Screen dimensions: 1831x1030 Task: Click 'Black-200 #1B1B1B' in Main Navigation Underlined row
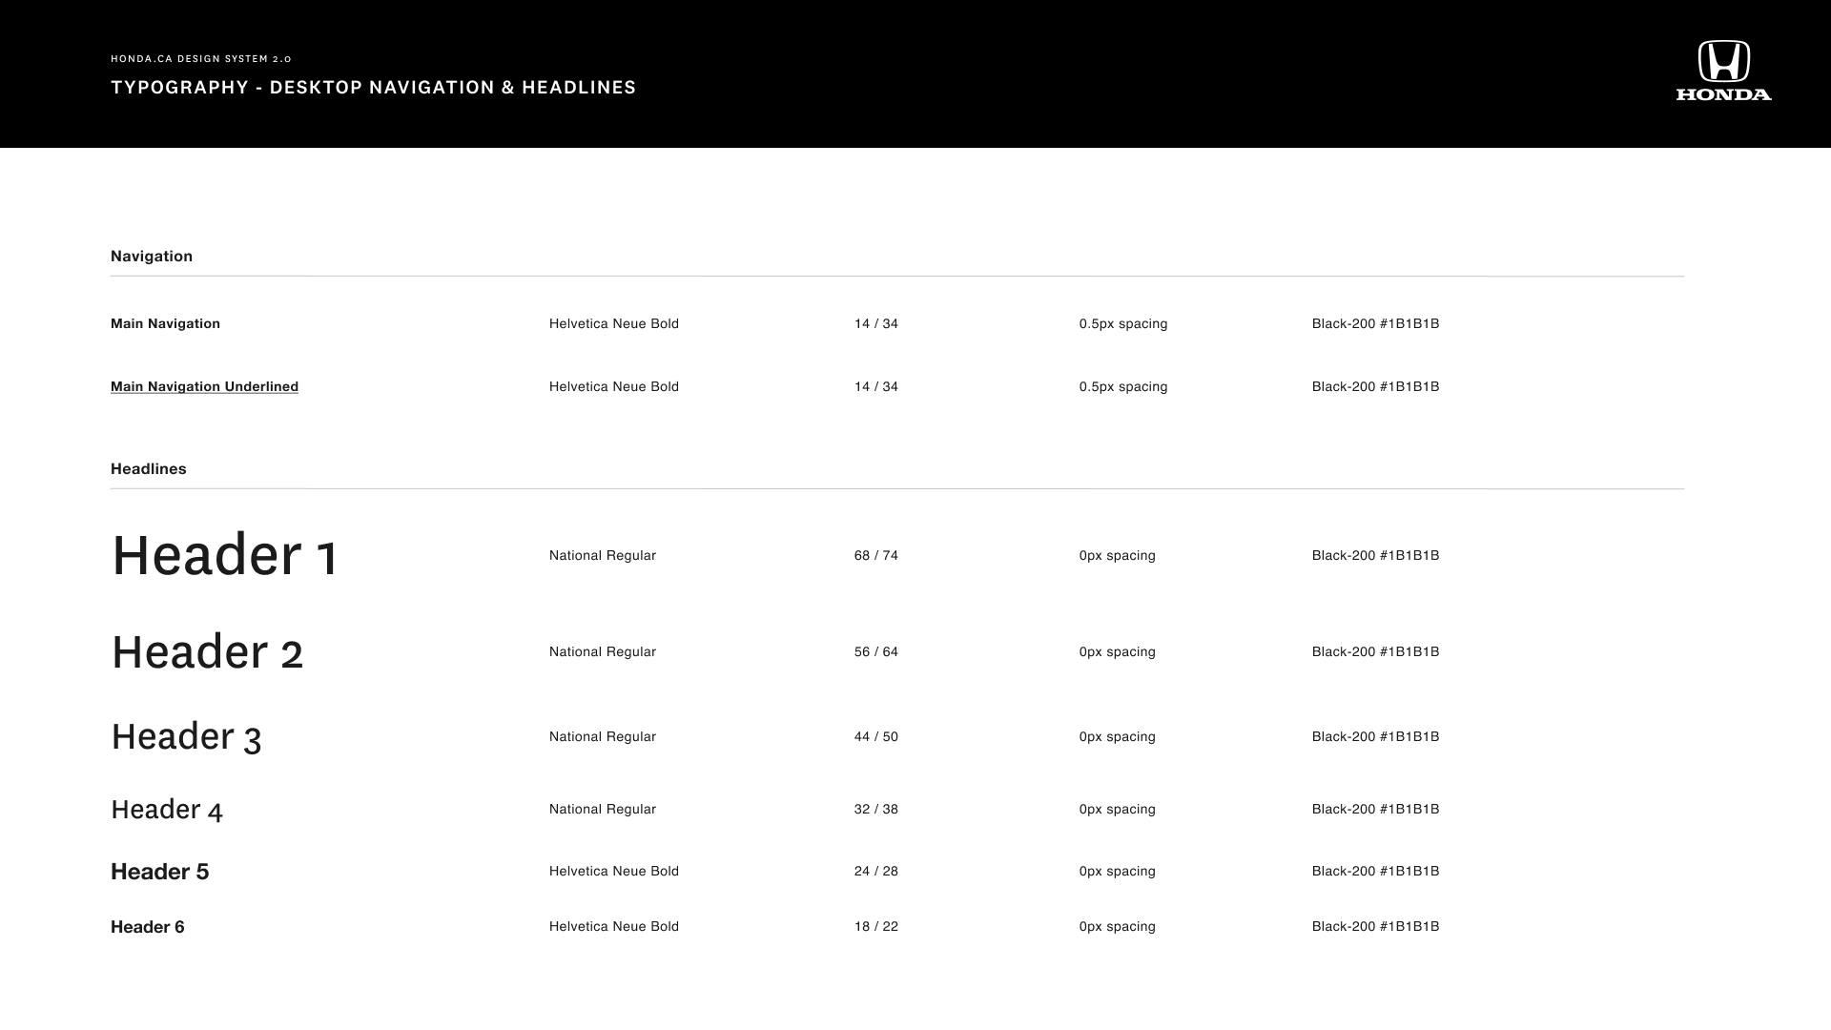click(1376, 387)
